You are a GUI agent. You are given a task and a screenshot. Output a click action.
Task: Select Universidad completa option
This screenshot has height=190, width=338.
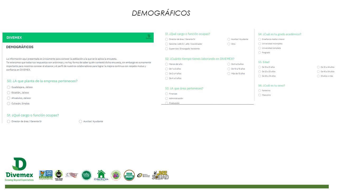click(x=260, y=48)
